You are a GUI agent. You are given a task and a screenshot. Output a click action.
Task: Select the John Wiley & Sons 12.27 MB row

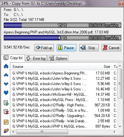pos(64,79)
